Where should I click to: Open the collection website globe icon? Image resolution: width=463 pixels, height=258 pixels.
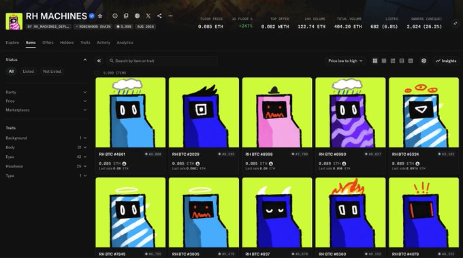[138, 16]
